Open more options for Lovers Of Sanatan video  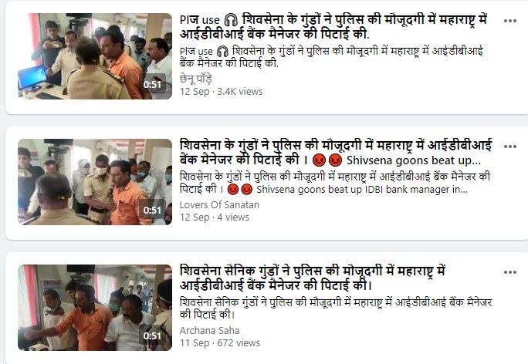509,147
